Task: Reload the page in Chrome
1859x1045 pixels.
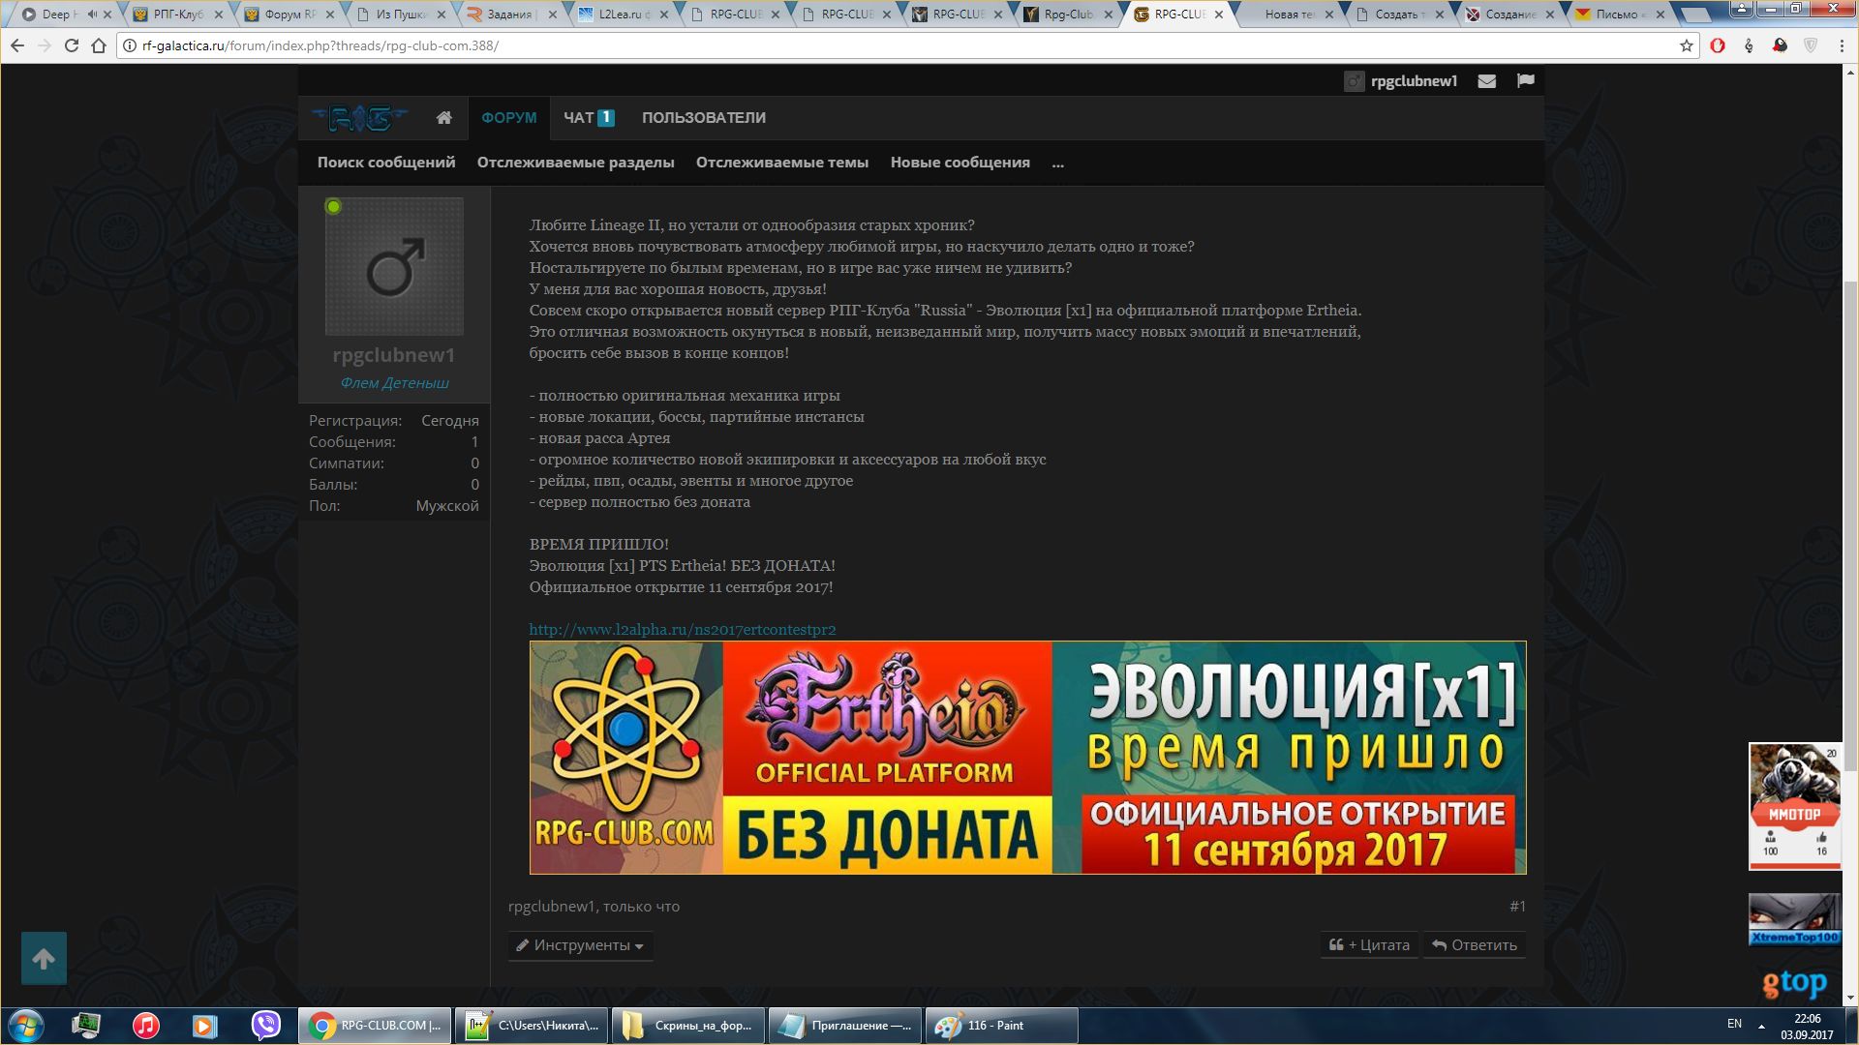Action: (x=71, y=45)
